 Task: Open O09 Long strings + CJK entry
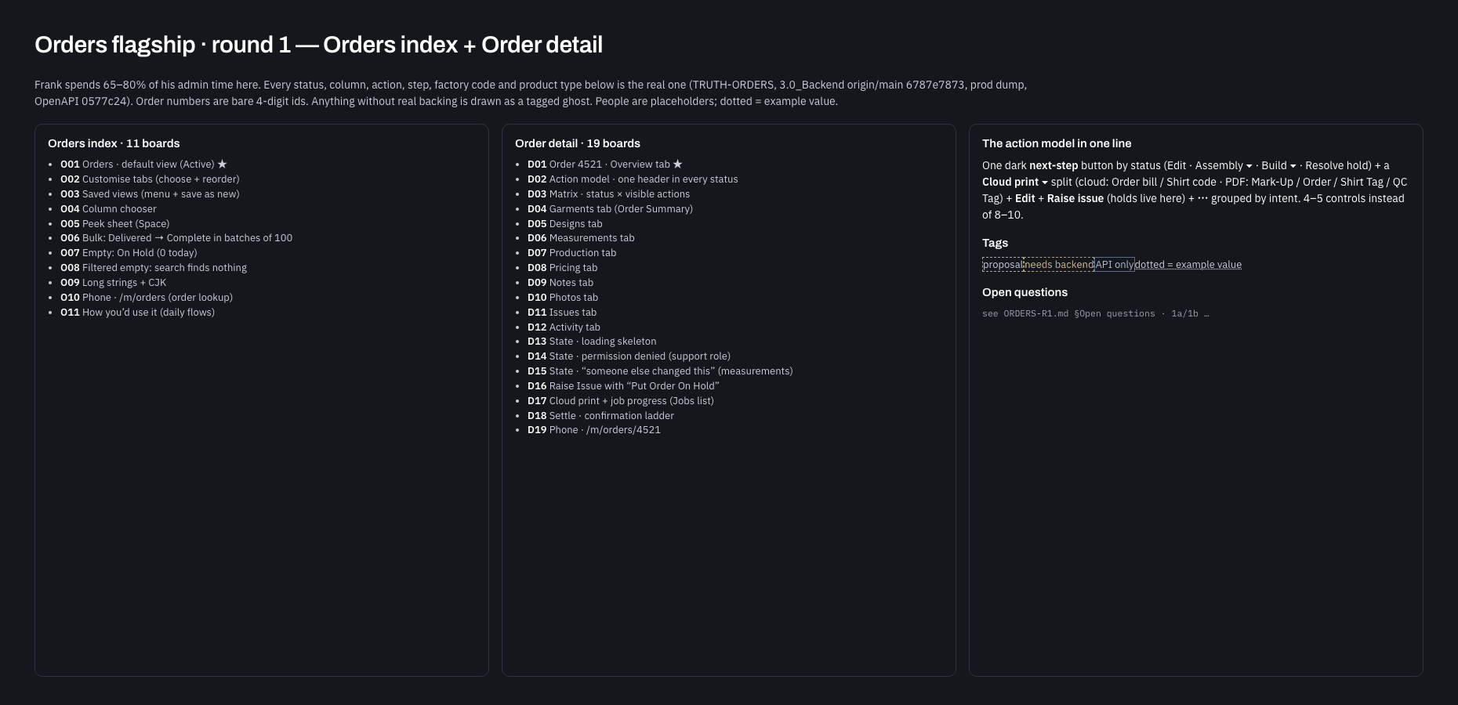[x=113, y=283]
